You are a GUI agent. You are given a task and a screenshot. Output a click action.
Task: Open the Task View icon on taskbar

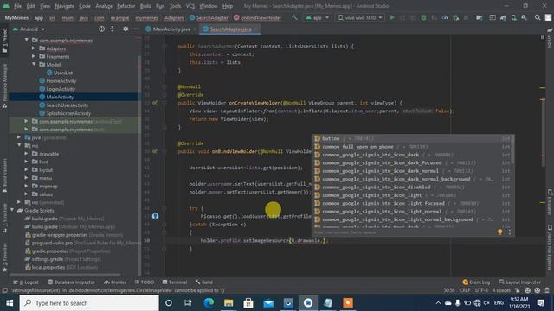click(188, 303)
